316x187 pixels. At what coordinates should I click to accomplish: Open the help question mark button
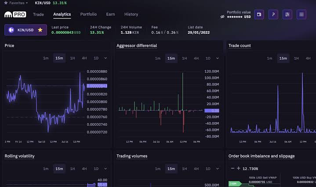pyautogui.click(x=273, y=14)
